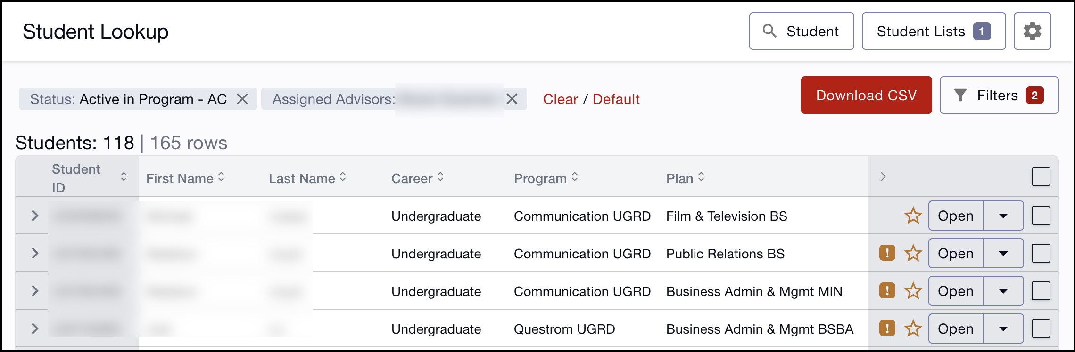Toggle the select-all checkbox in table header
1075x352 pixels.
tap(1041, 176)
